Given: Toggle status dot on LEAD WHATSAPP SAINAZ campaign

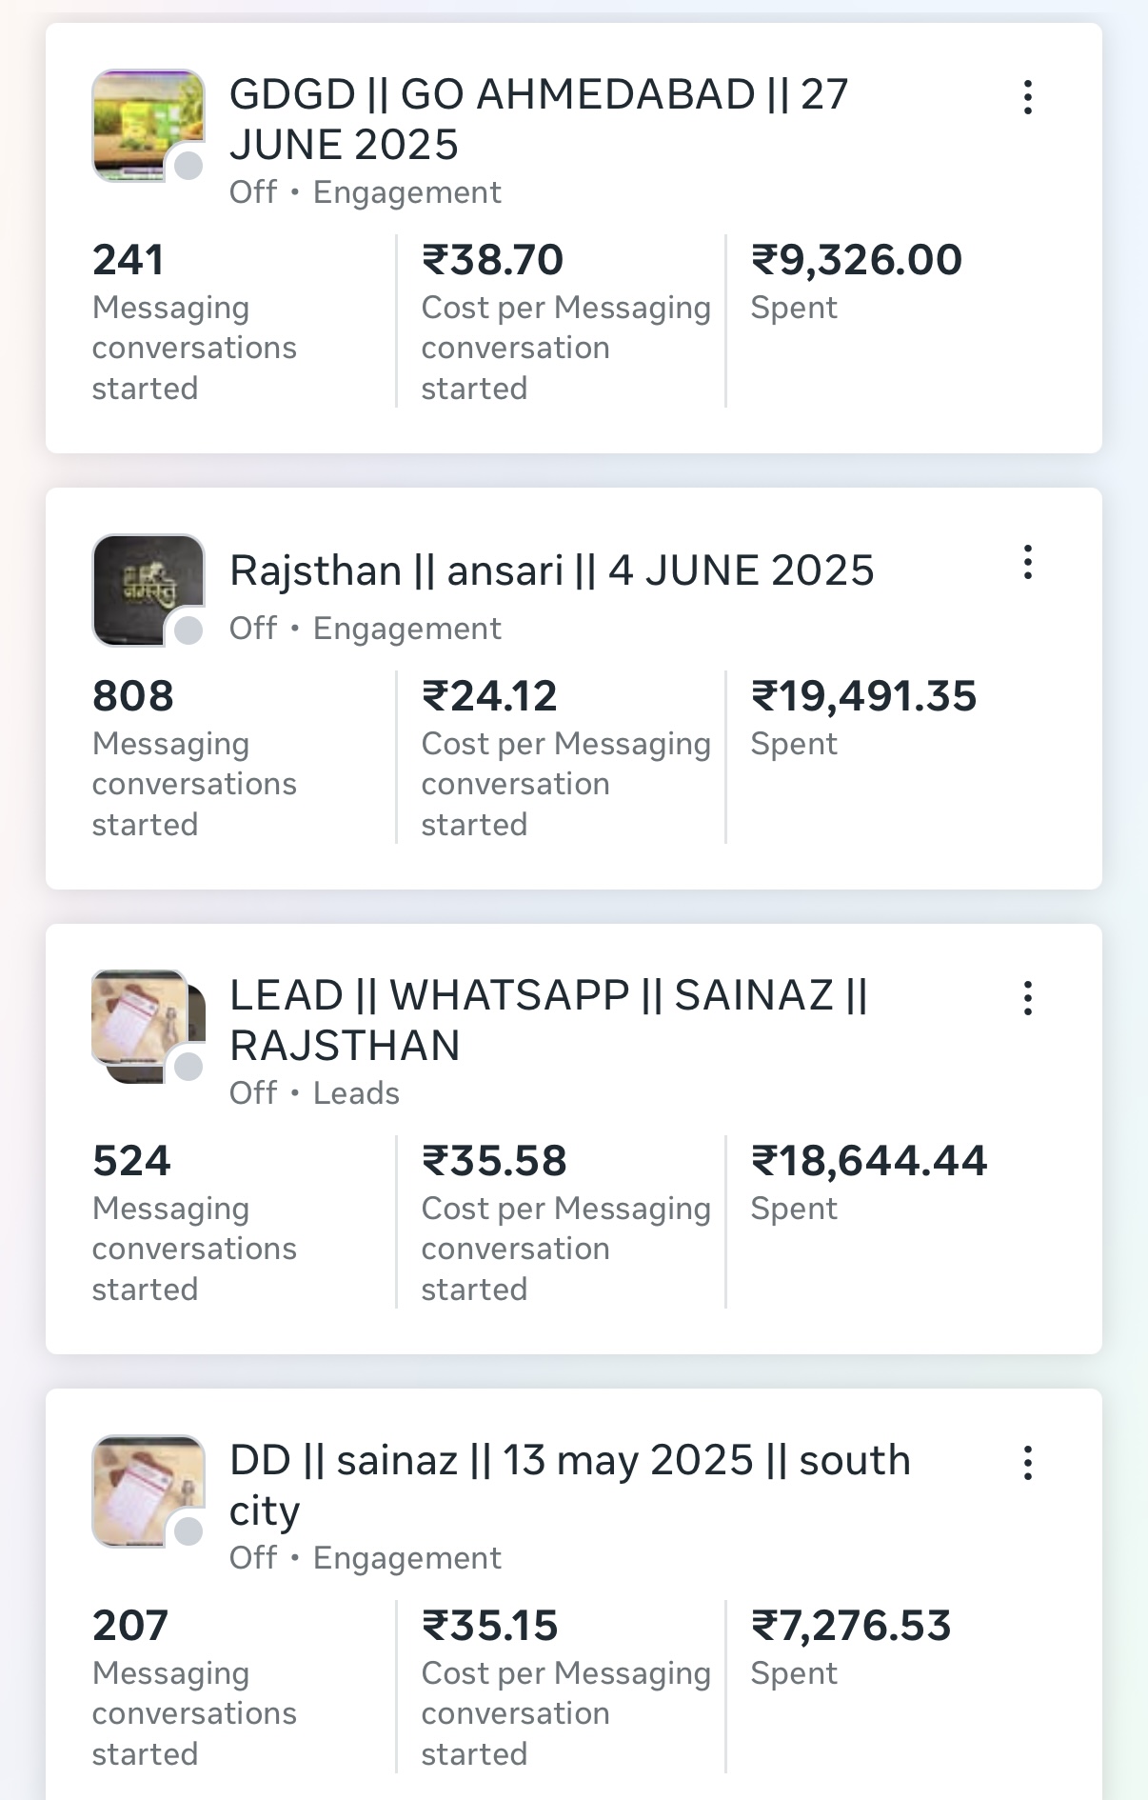Looking at the screenshot, I should (188, 1067).
